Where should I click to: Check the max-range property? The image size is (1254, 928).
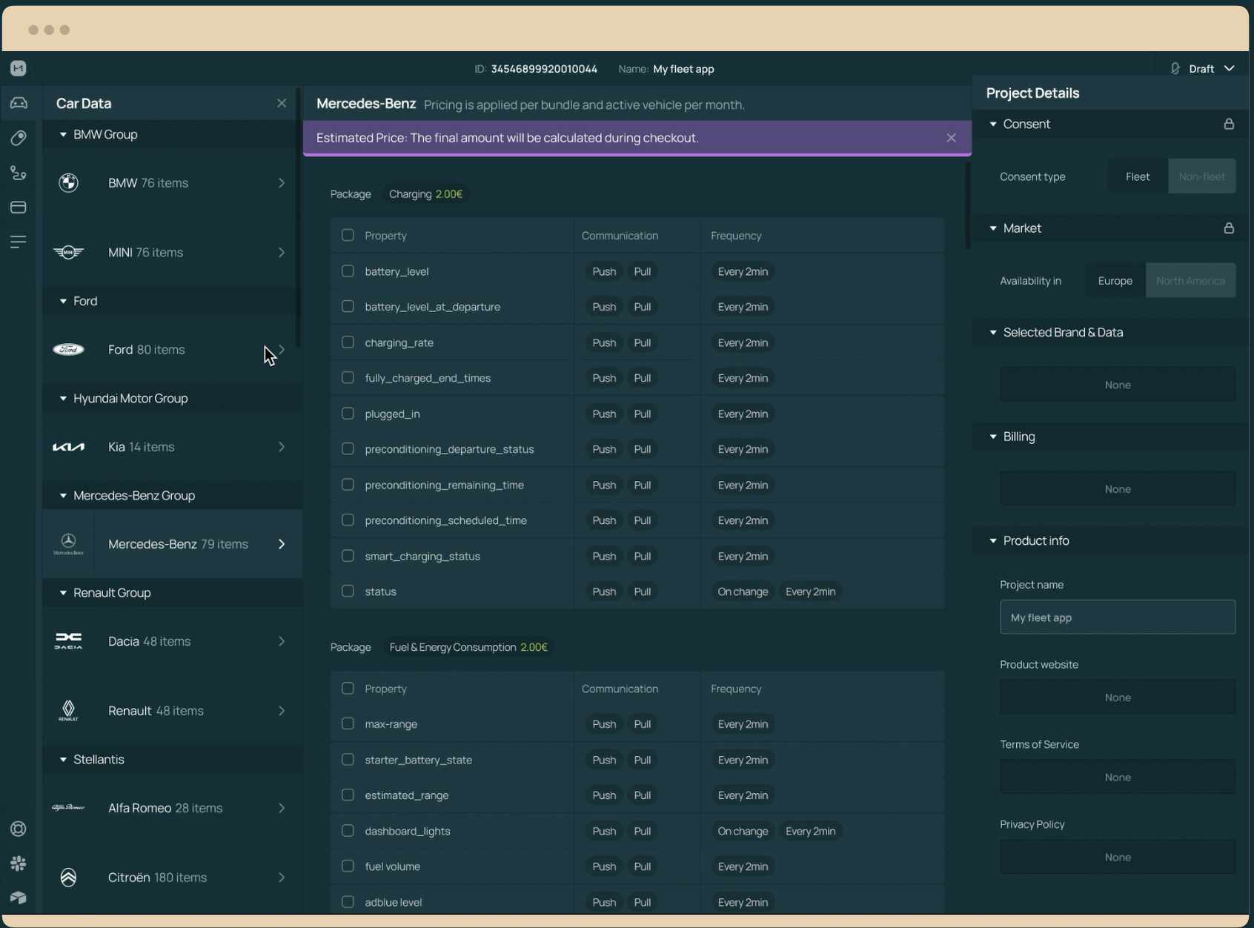tap(348, 724)
